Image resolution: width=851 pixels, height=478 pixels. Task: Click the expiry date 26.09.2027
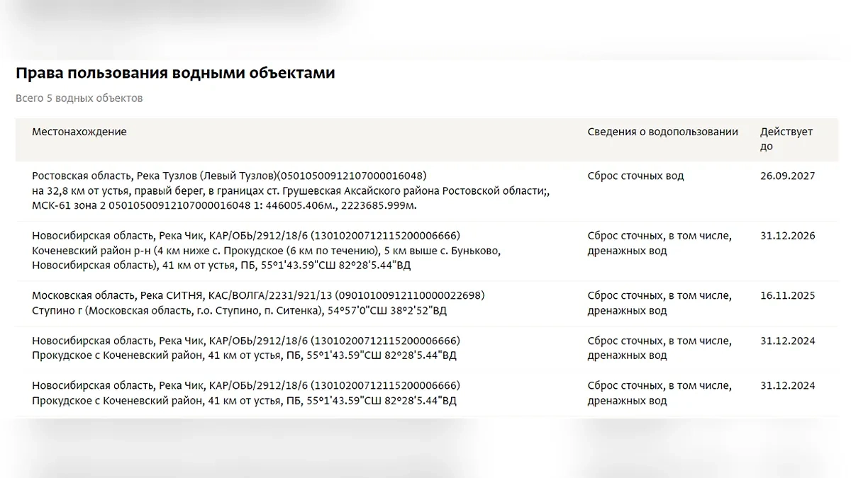coord(787,176)
